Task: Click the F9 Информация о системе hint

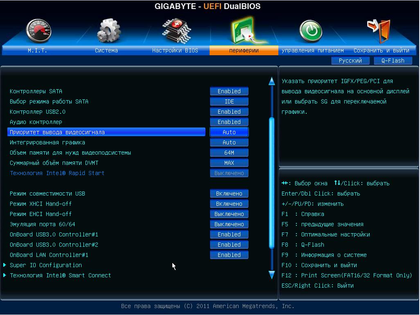Action: click(x=324, y=255)
